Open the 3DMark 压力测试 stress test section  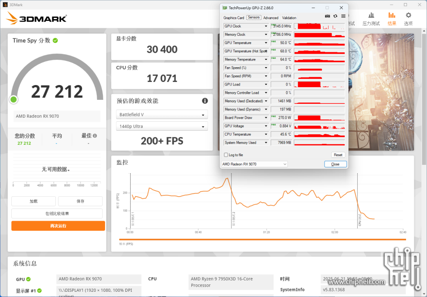(371, 19)
